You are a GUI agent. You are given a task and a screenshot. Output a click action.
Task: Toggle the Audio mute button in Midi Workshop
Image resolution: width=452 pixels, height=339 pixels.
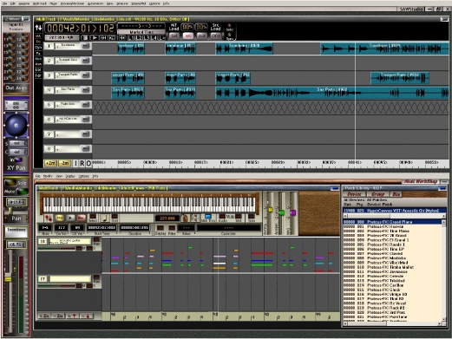pos(222,218)
